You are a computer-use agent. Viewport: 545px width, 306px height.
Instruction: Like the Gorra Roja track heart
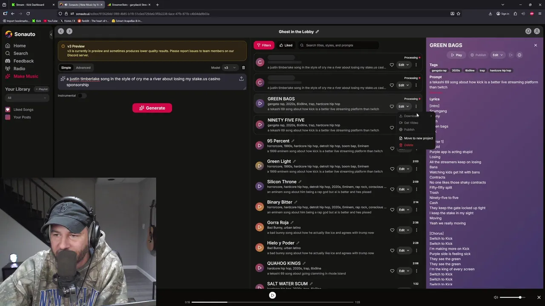tap(392, 230)
